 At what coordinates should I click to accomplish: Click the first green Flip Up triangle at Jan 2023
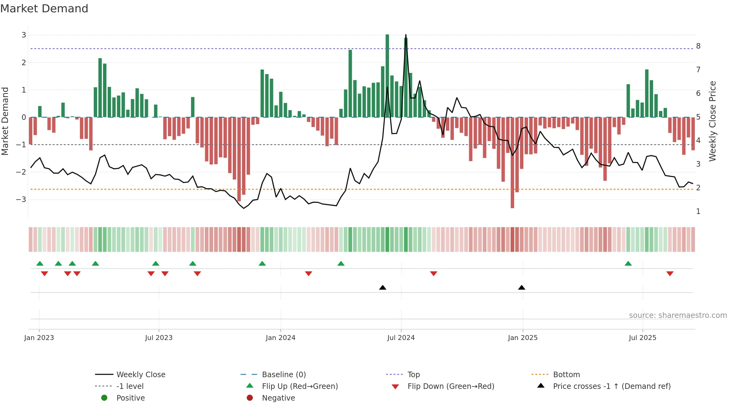(x=40, y=263)
